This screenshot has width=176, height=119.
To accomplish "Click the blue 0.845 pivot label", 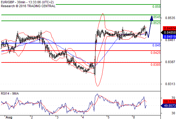I will 156,45.
